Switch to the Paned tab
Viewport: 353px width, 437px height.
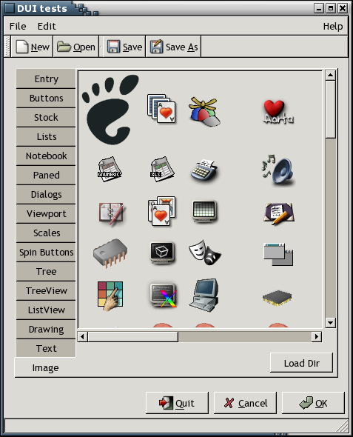point(46,175)
